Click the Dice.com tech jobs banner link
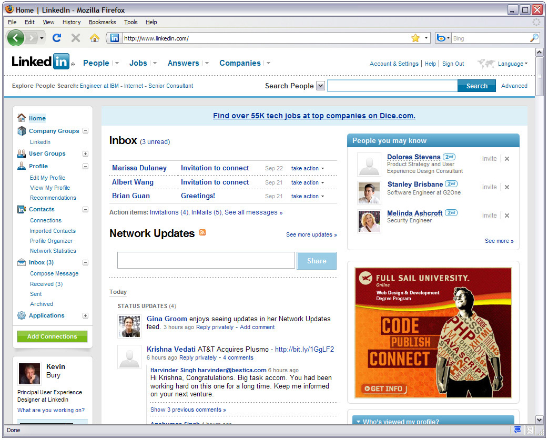The height and width of the screenshot is (440, 548). pos(314,116)
